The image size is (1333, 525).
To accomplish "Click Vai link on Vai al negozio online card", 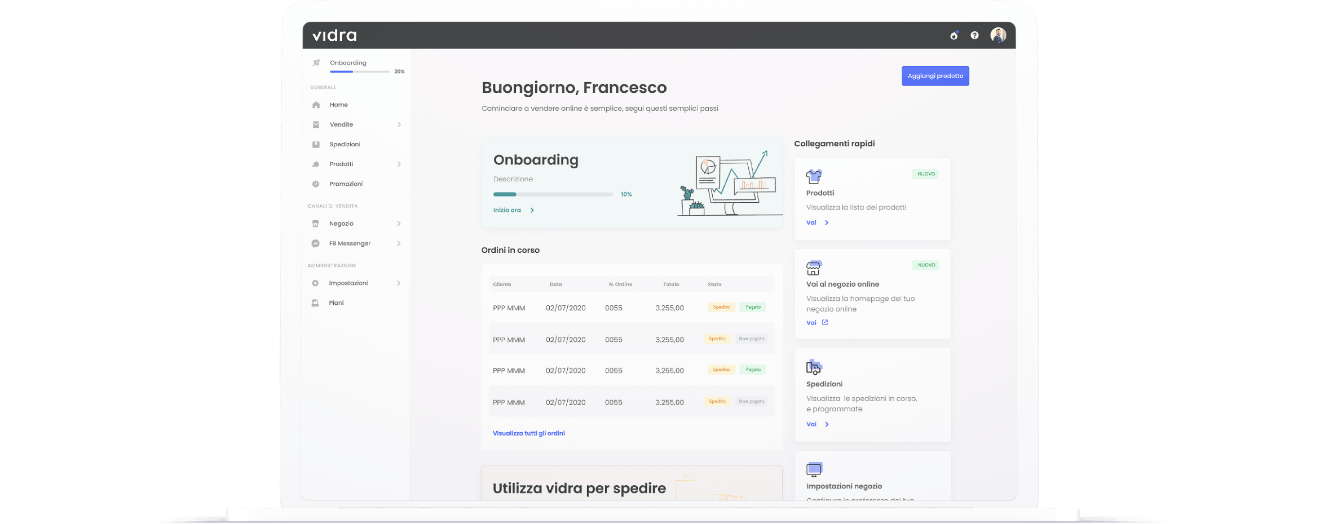I will tap(811, 322).
